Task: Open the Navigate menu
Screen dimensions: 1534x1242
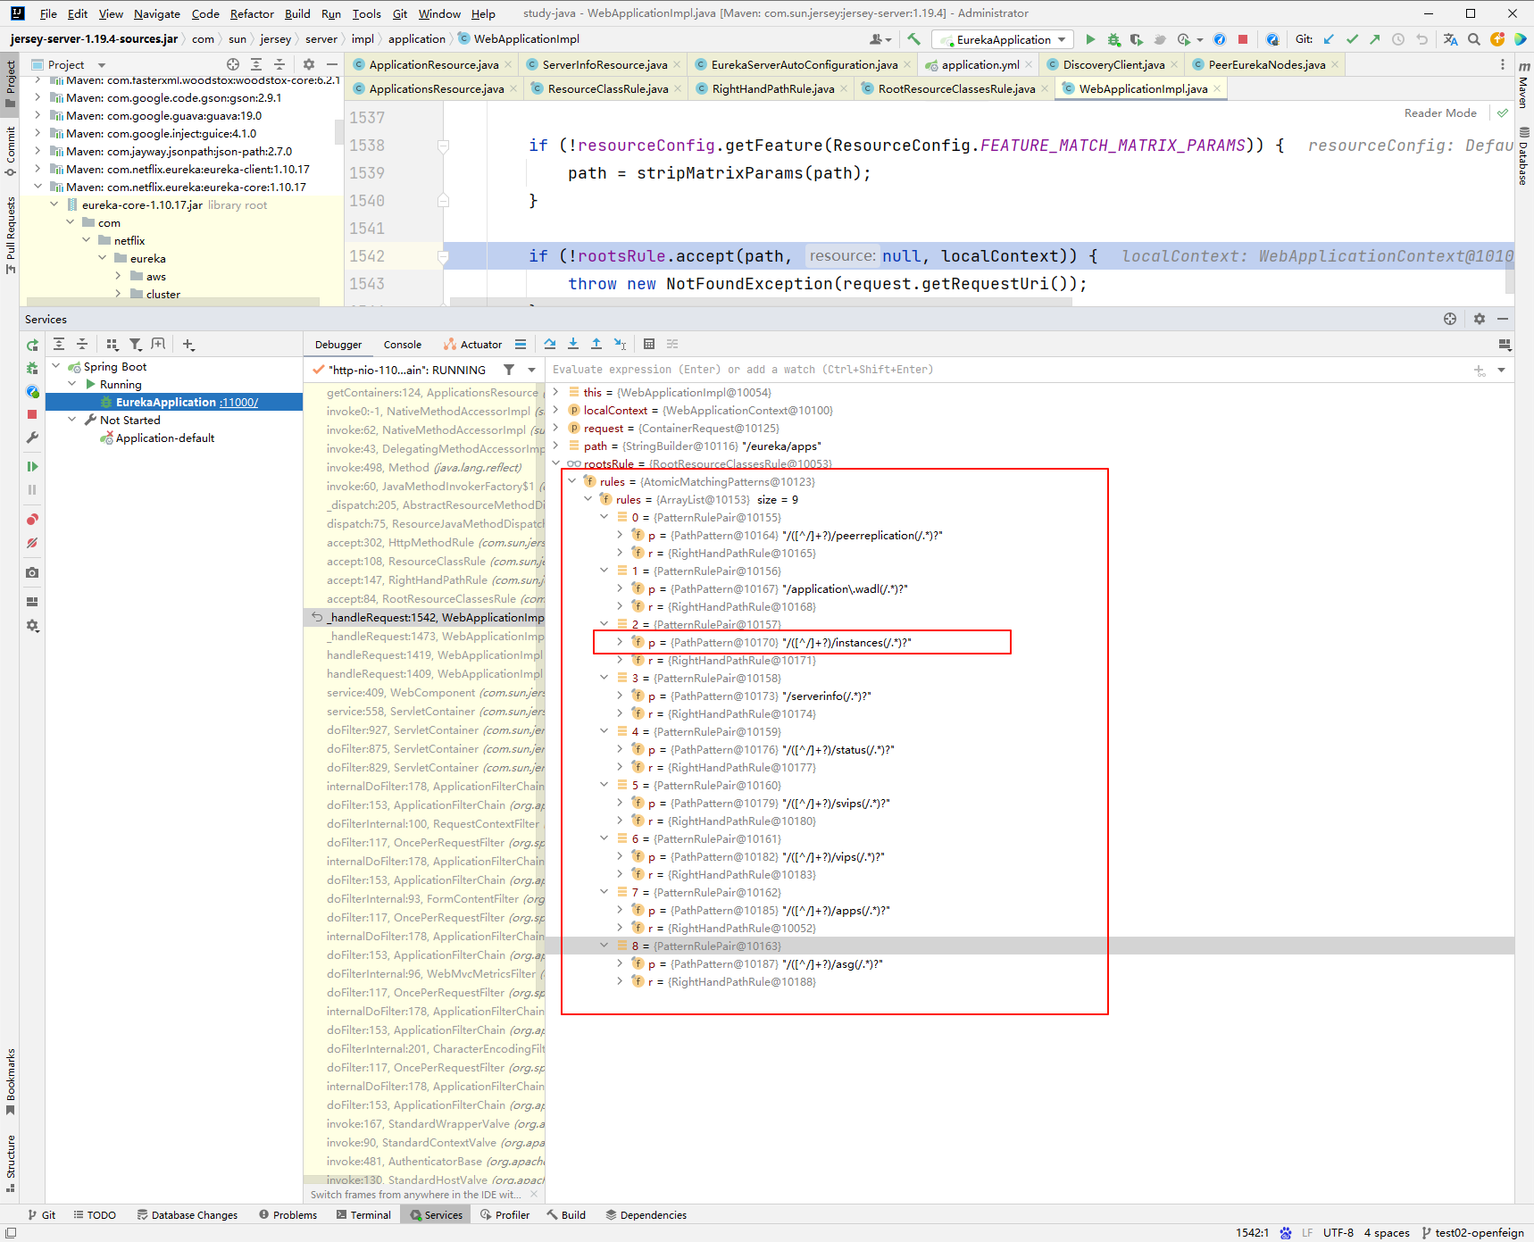Action: (x=157, y=13)
